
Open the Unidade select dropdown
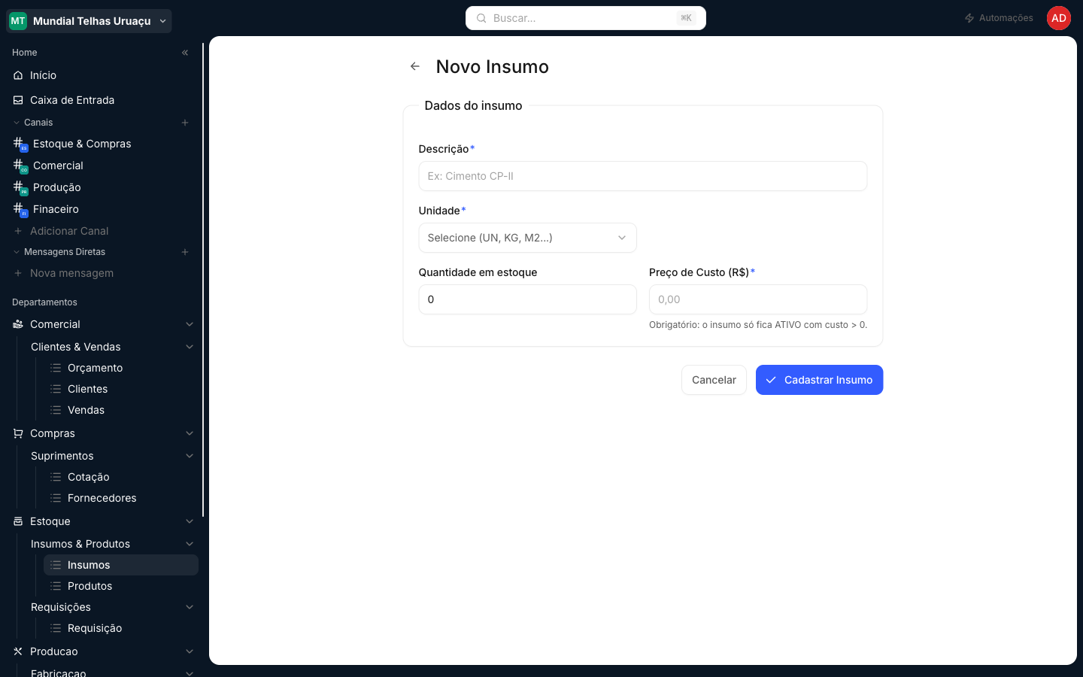tap(527, 238)
